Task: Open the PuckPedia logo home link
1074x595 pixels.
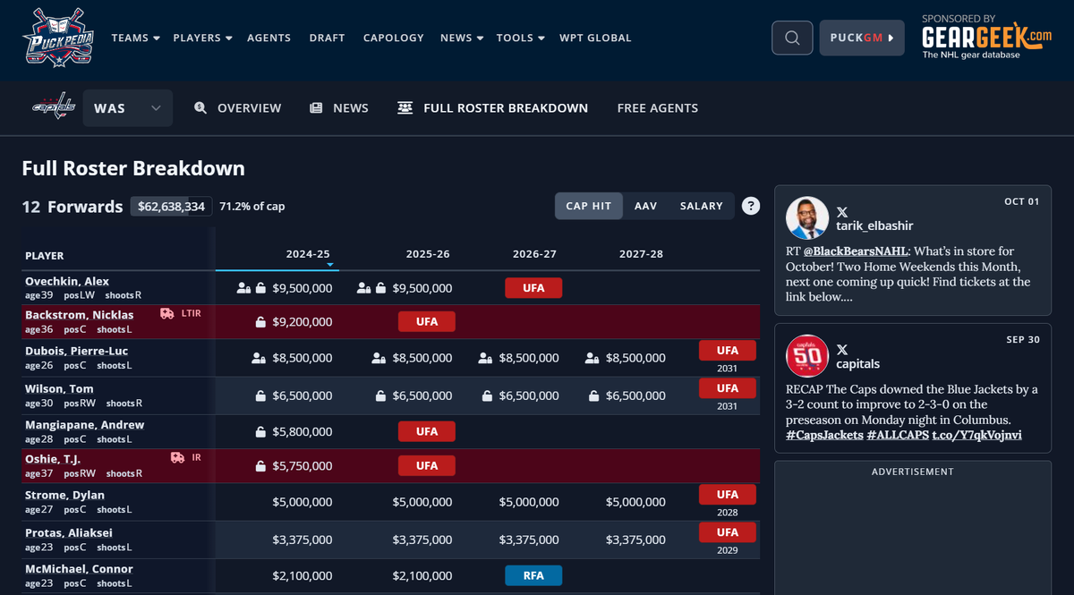Action: click(x=58, y=38)
